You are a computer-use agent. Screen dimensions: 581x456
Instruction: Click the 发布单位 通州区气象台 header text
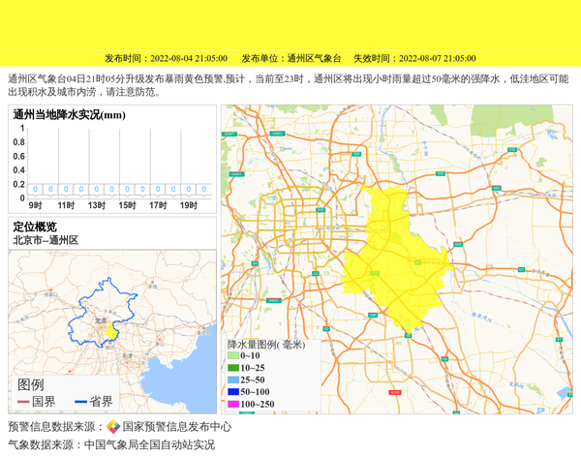point(287,58)
